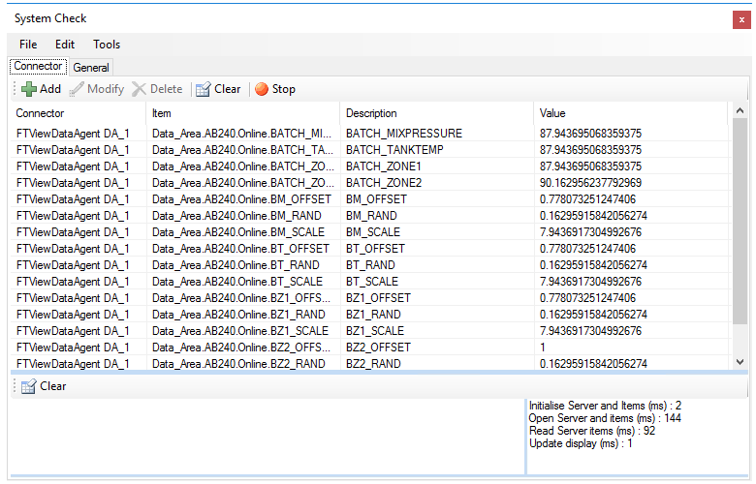Stop polling with the red Stop icon
The image size is (756, 484).
pos(262,89)
